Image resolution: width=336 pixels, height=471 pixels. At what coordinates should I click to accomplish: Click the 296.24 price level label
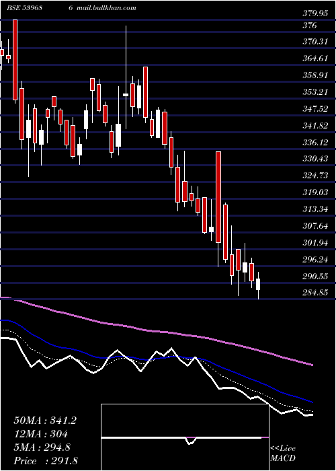315,260
